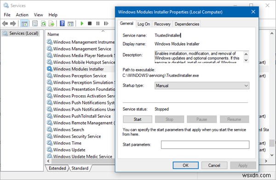Click the Back arrow in Services toolbar

click(5, 23)
